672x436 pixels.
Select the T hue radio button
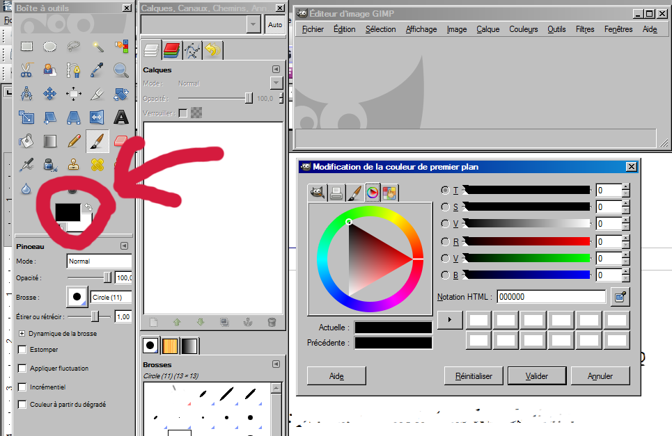click(445, 190)
